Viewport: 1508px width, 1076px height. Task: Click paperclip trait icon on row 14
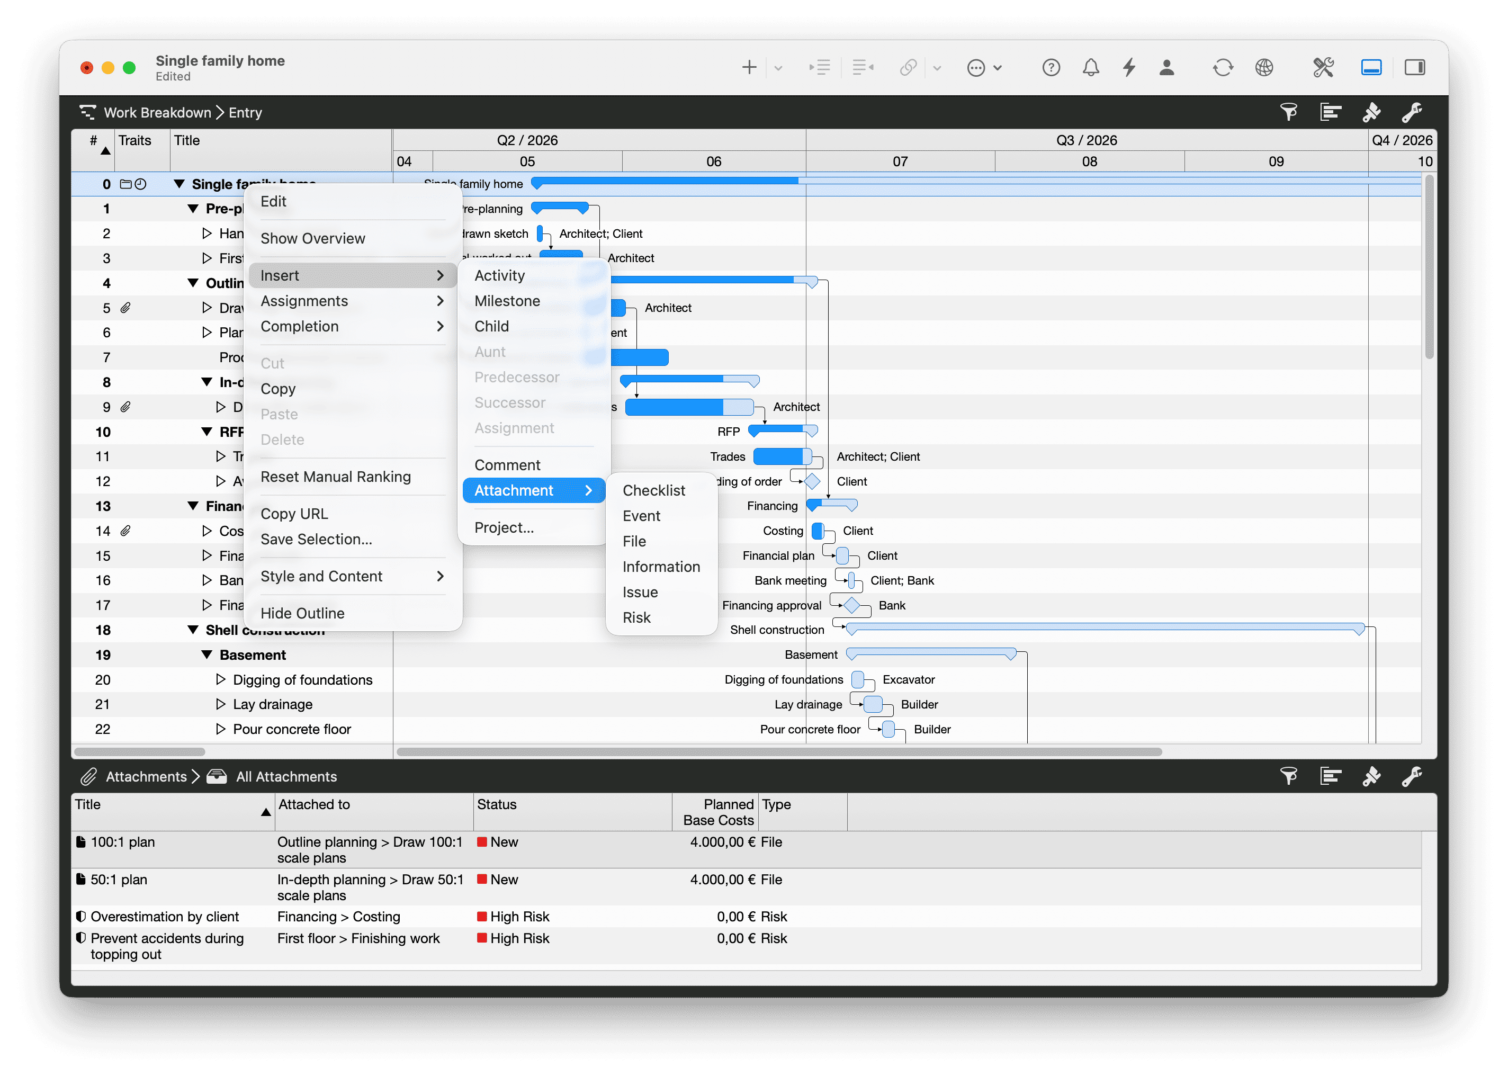125,531
